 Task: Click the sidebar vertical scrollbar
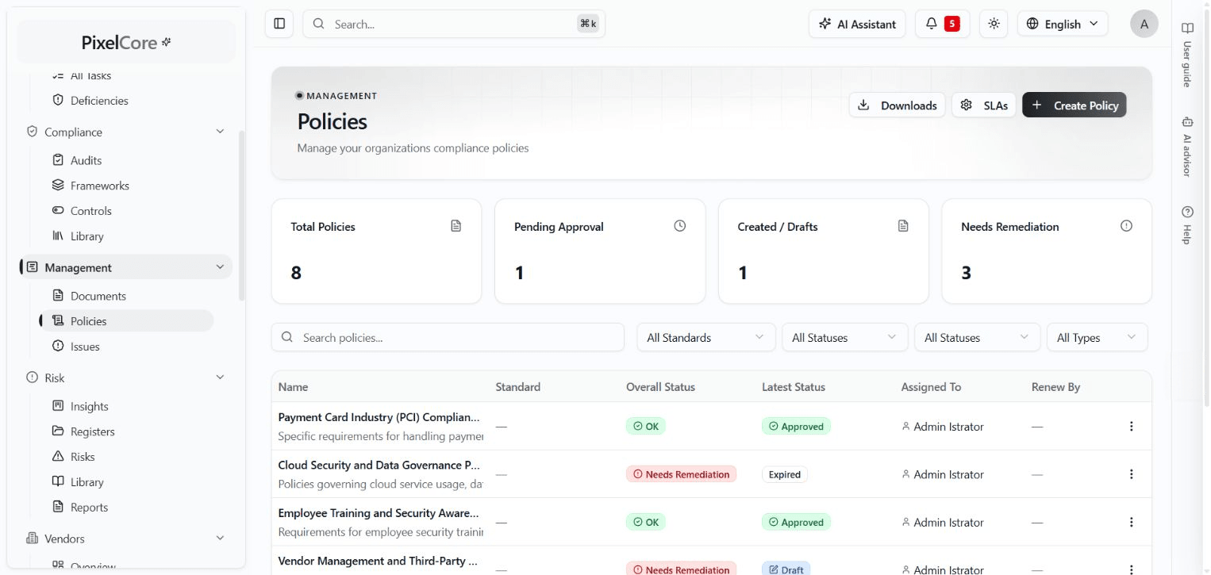pyautogui.click(x=242, y=216)
